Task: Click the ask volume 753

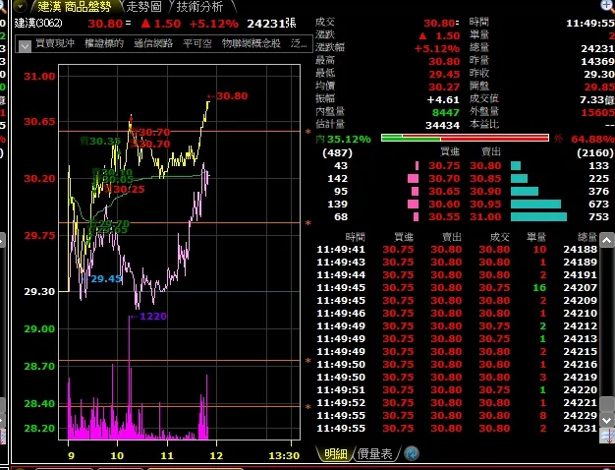Action: point(598,216)
